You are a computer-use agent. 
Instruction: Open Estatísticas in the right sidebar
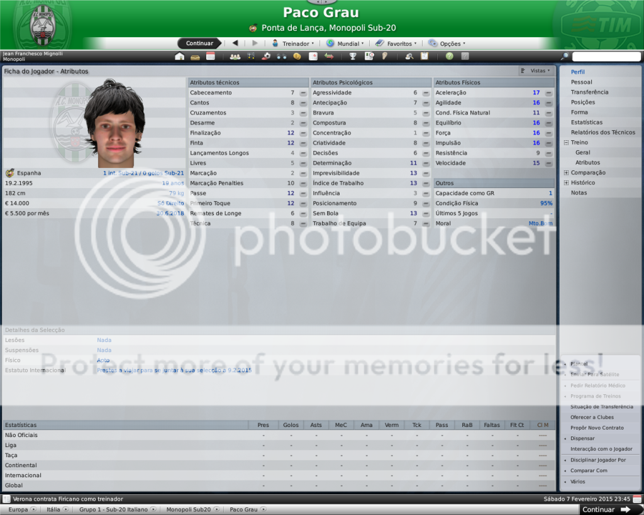586,123
